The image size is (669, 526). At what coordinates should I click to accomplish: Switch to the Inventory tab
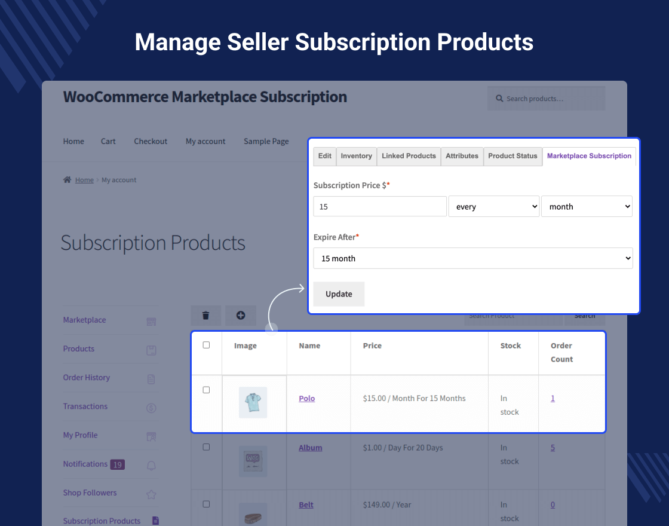coord(356,156)
